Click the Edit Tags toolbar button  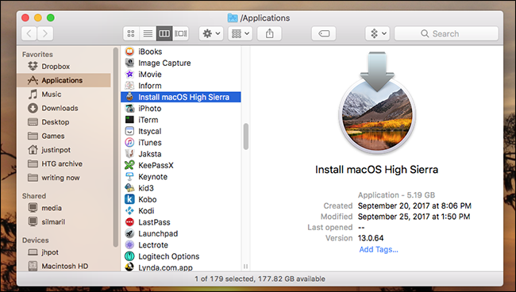(x=324, y=33)
